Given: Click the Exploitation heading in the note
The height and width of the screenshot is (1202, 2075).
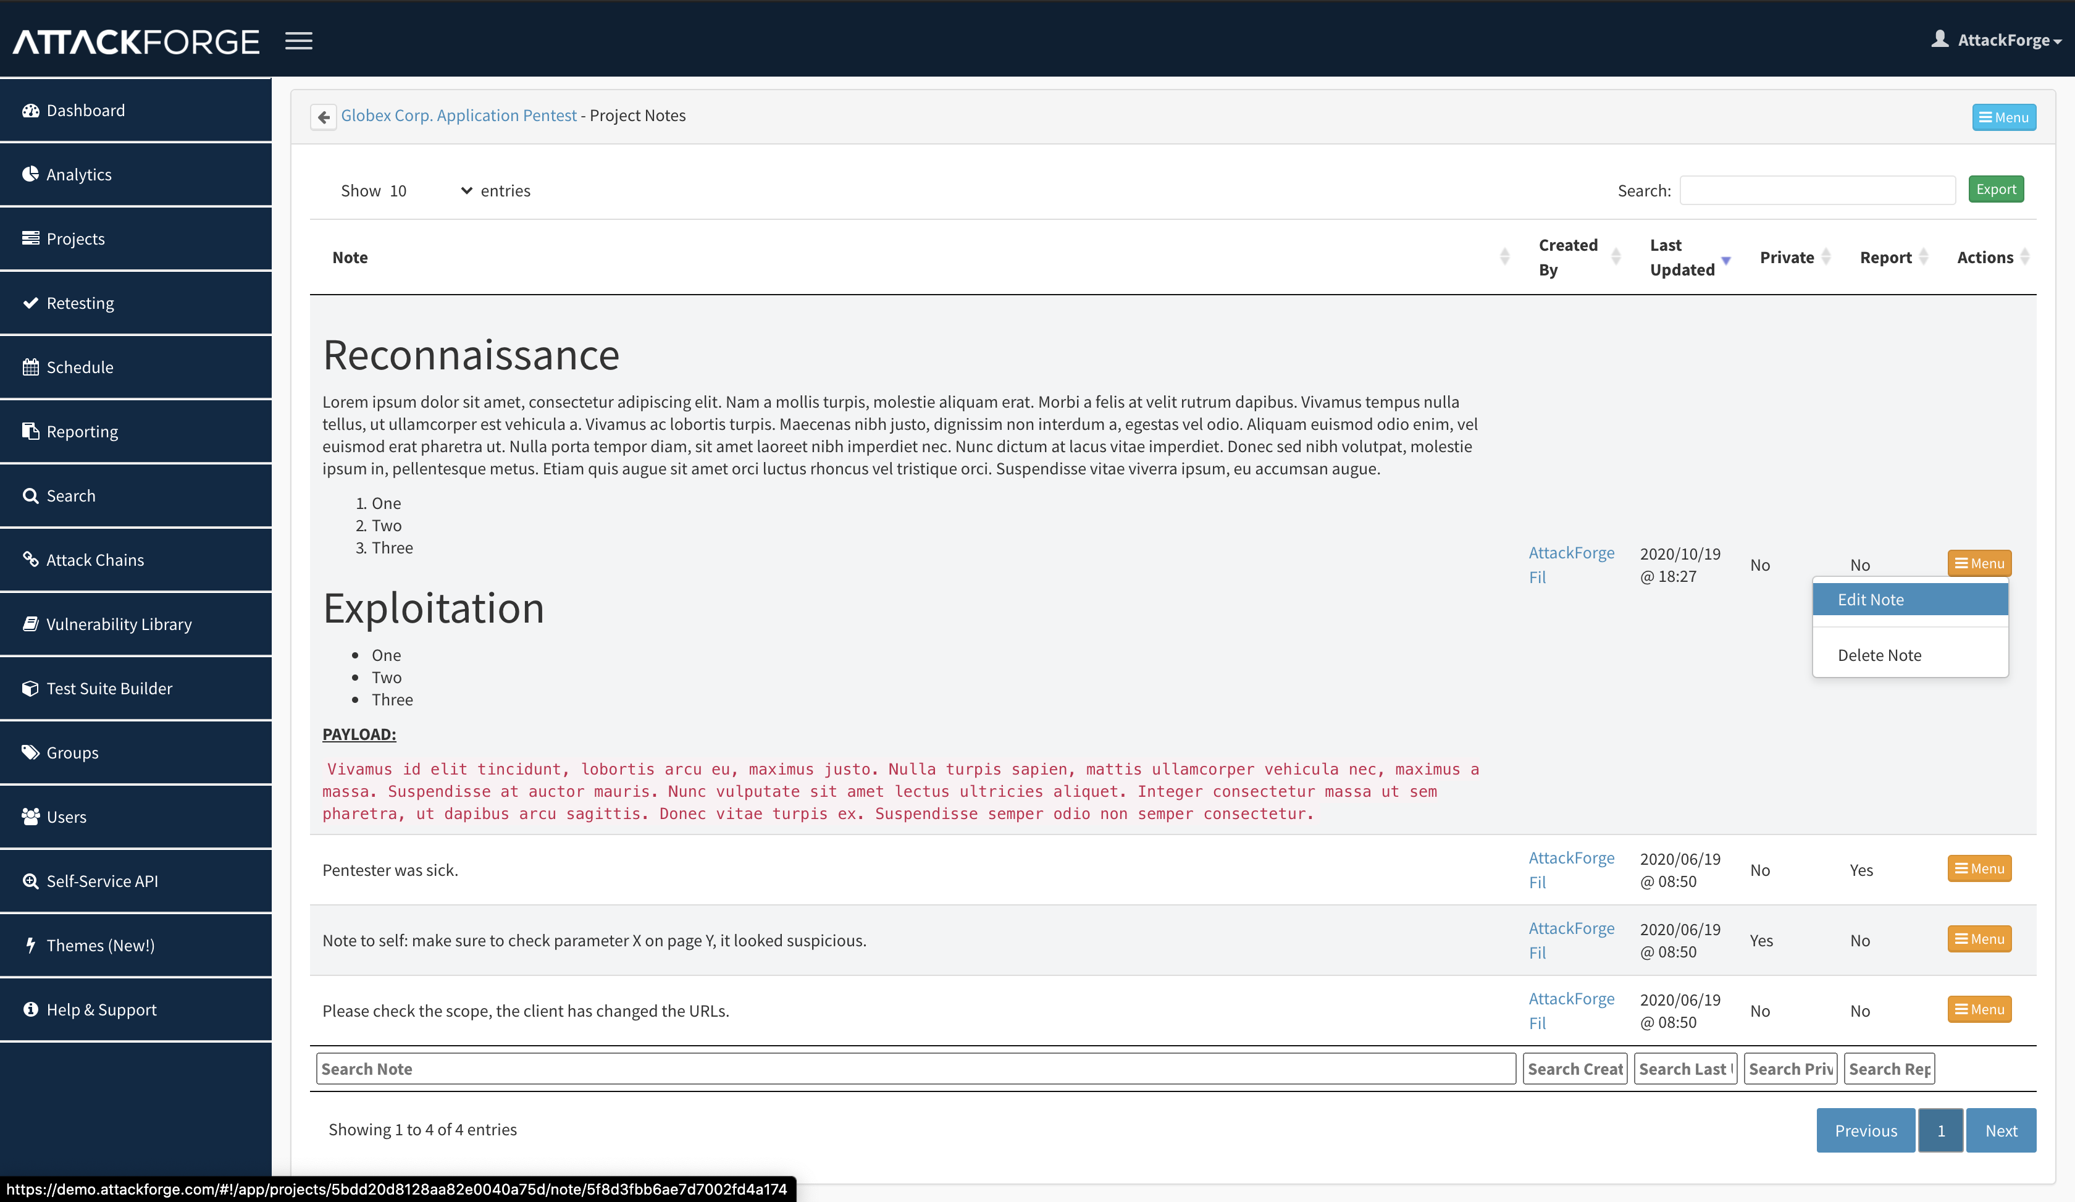Looking at the screenshot, I should tap(433, 608).
